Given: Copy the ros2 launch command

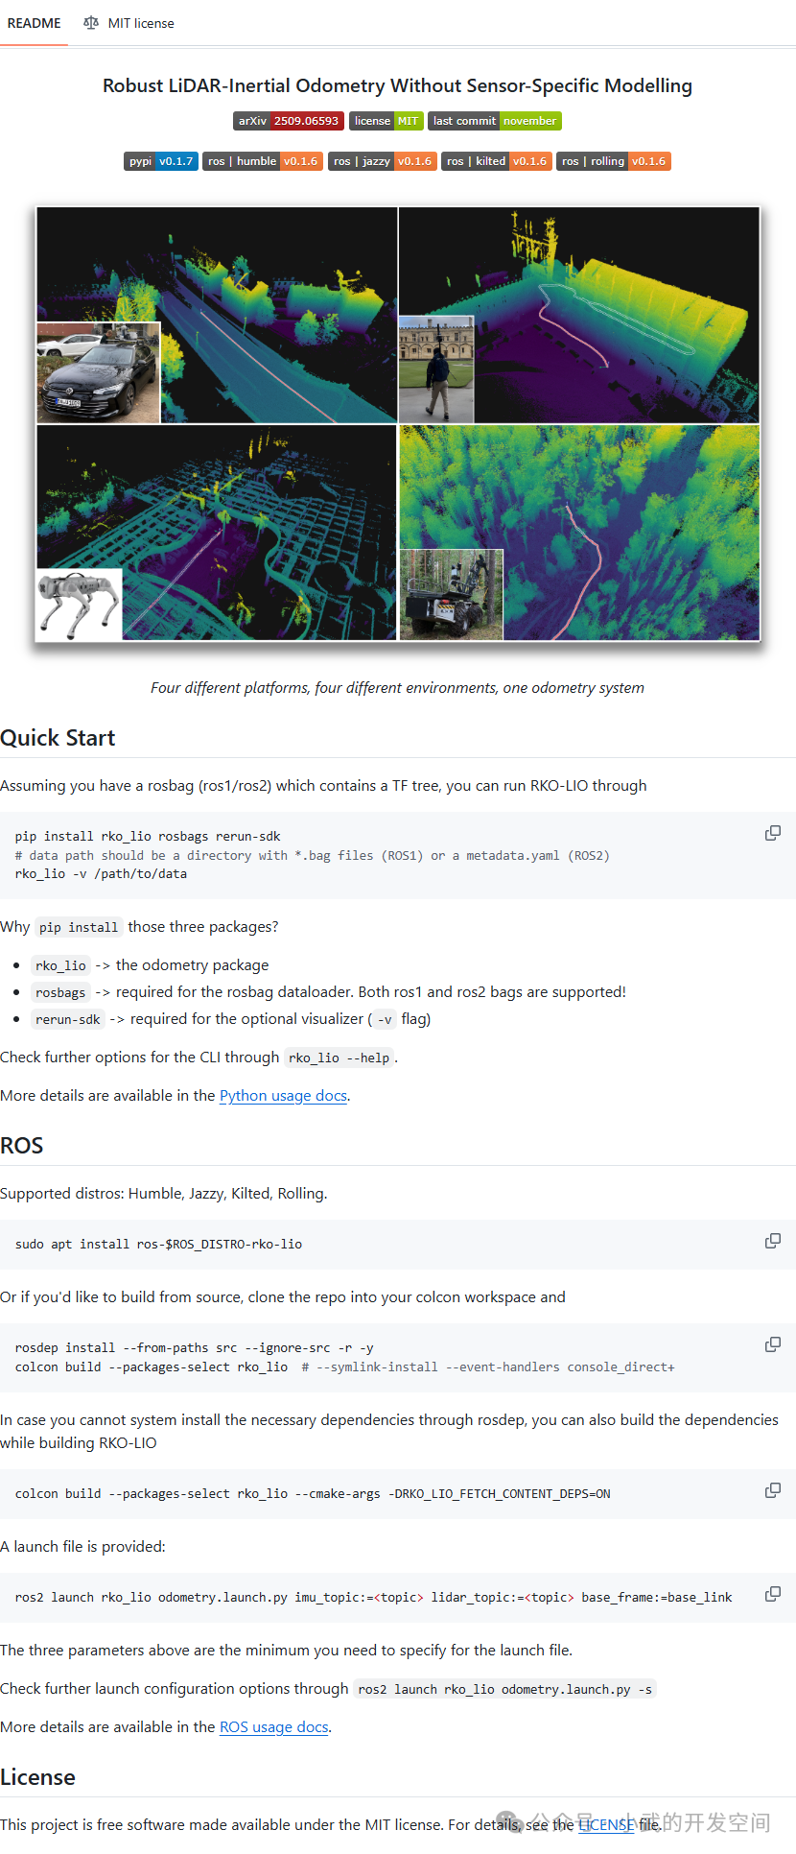Looking at the screenshot, I should 773,1594.
